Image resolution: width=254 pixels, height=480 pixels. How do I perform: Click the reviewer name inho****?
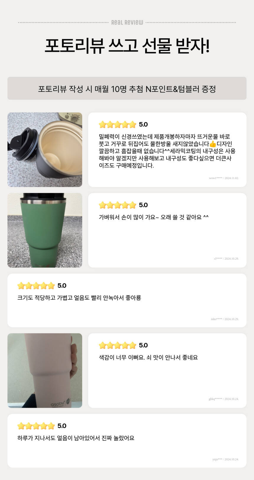216,319
